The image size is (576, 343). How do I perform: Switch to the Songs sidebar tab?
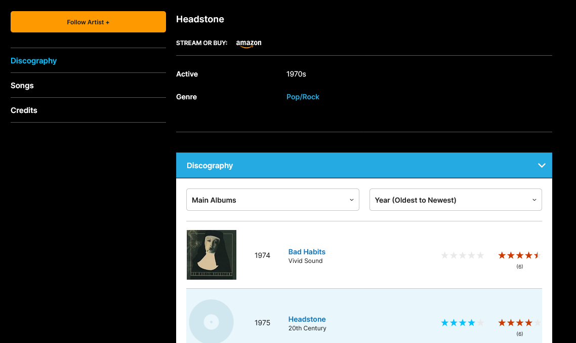(x=22, y=86)
